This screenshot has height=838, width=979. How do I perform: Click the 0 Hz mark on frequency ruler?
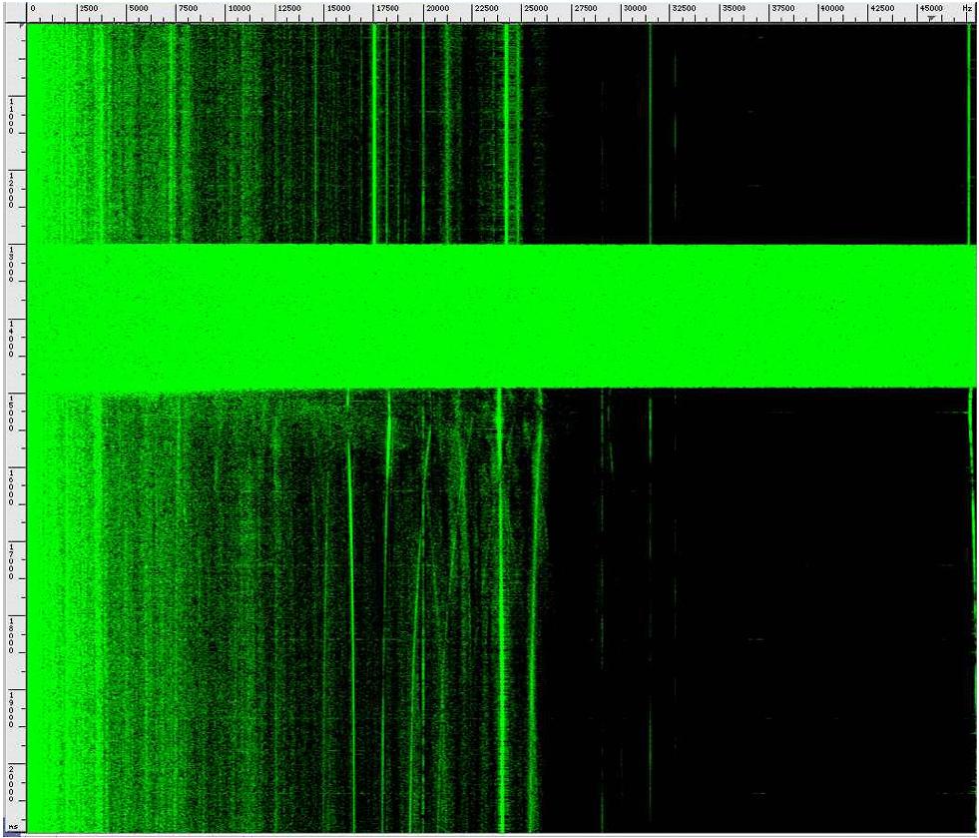[x=33, y=10]
